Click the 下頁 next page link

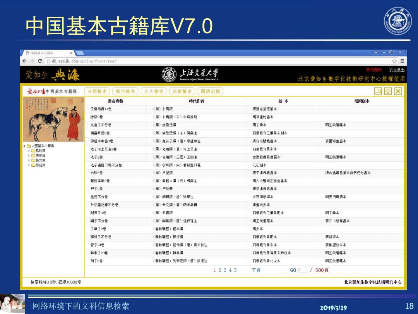click(x=256, y=270)
